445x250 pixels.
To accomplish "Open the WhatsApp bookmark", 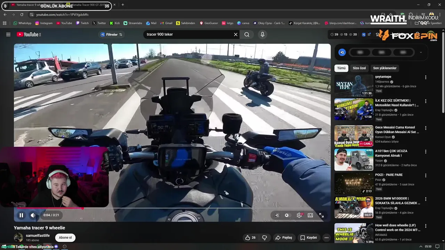I will (x=22, y=23).
